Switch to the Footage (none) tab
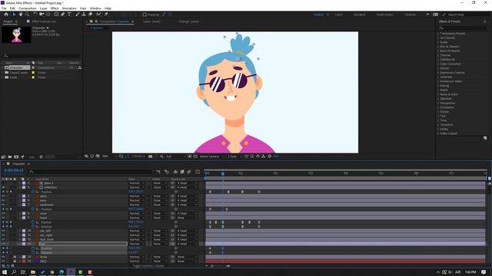 click(188, 21)
